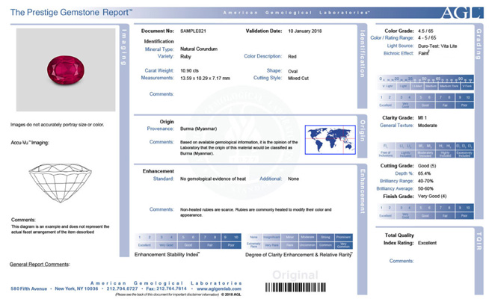Click the 580 Fifth Avenue address

28,289
